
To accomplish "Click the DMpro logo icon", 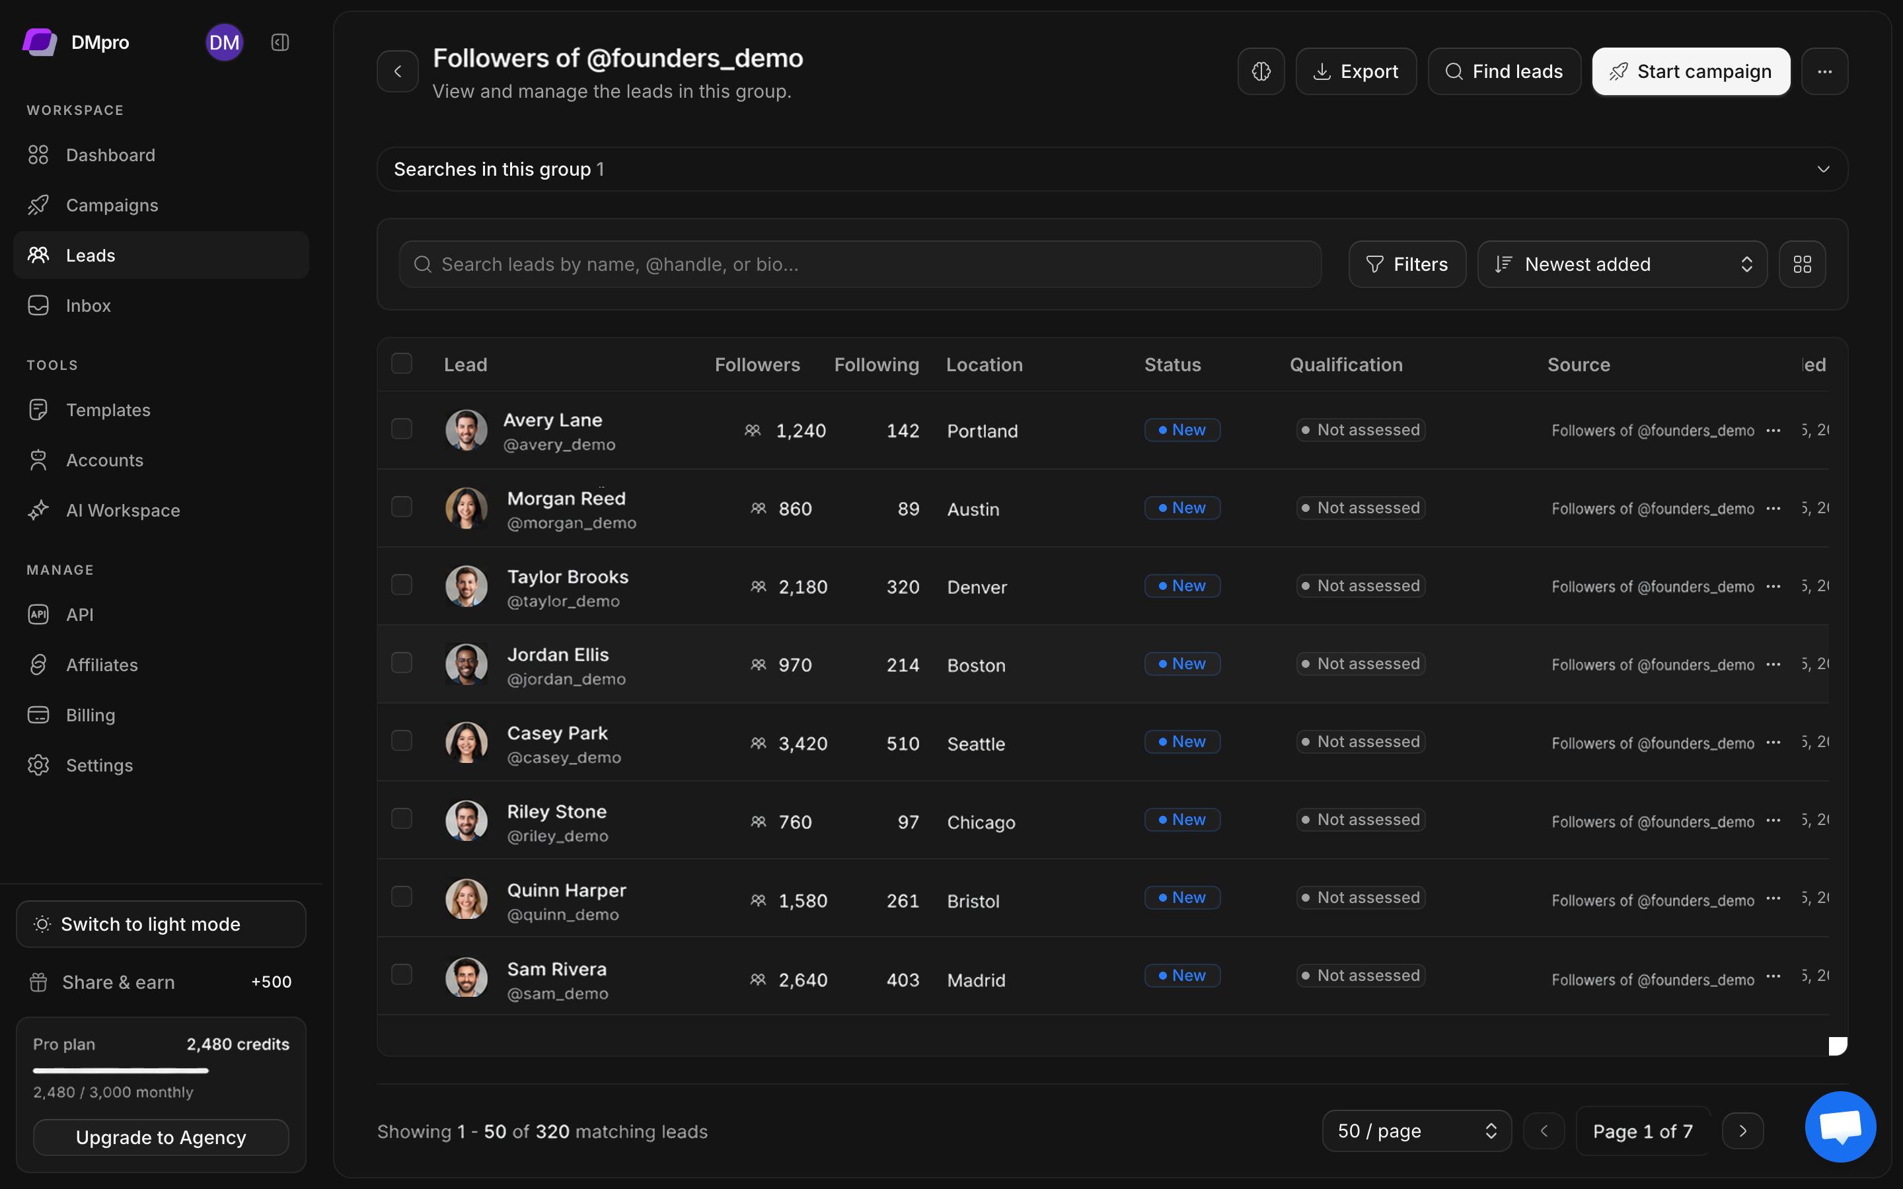I will point(40,42).
